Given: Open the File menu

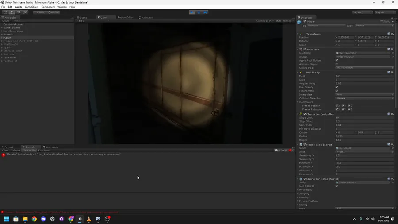Looking at the screenshot, I should coord(3,7).
